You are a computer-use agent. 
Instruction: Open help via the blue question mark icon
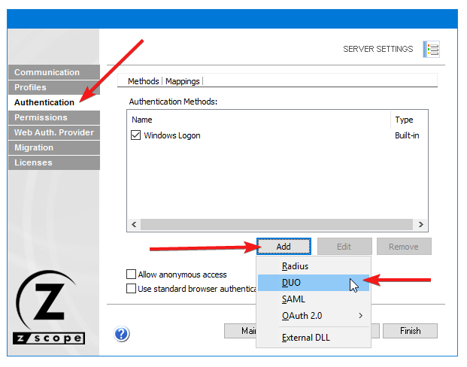click(x=122, y=334)
